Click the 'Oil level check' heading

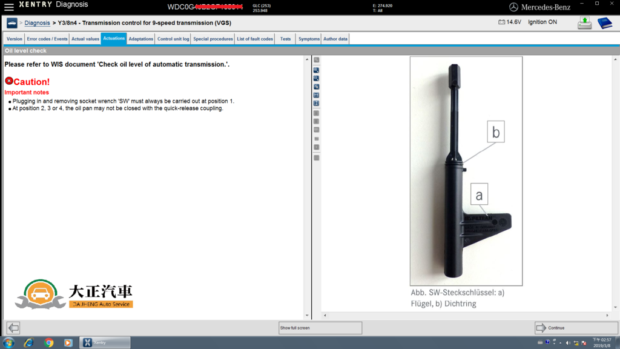(x=25, y=51)
